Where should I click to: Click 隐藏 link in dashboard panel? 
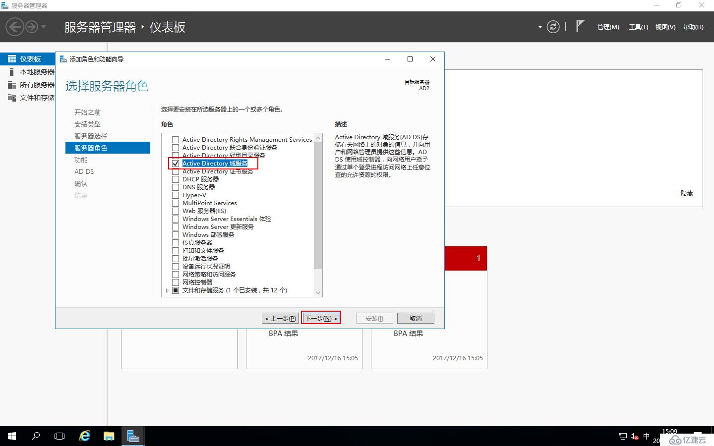[x=687, y=193]
